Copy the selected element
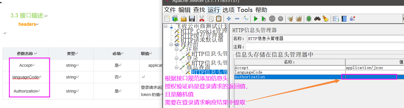 tap(210, 19)
